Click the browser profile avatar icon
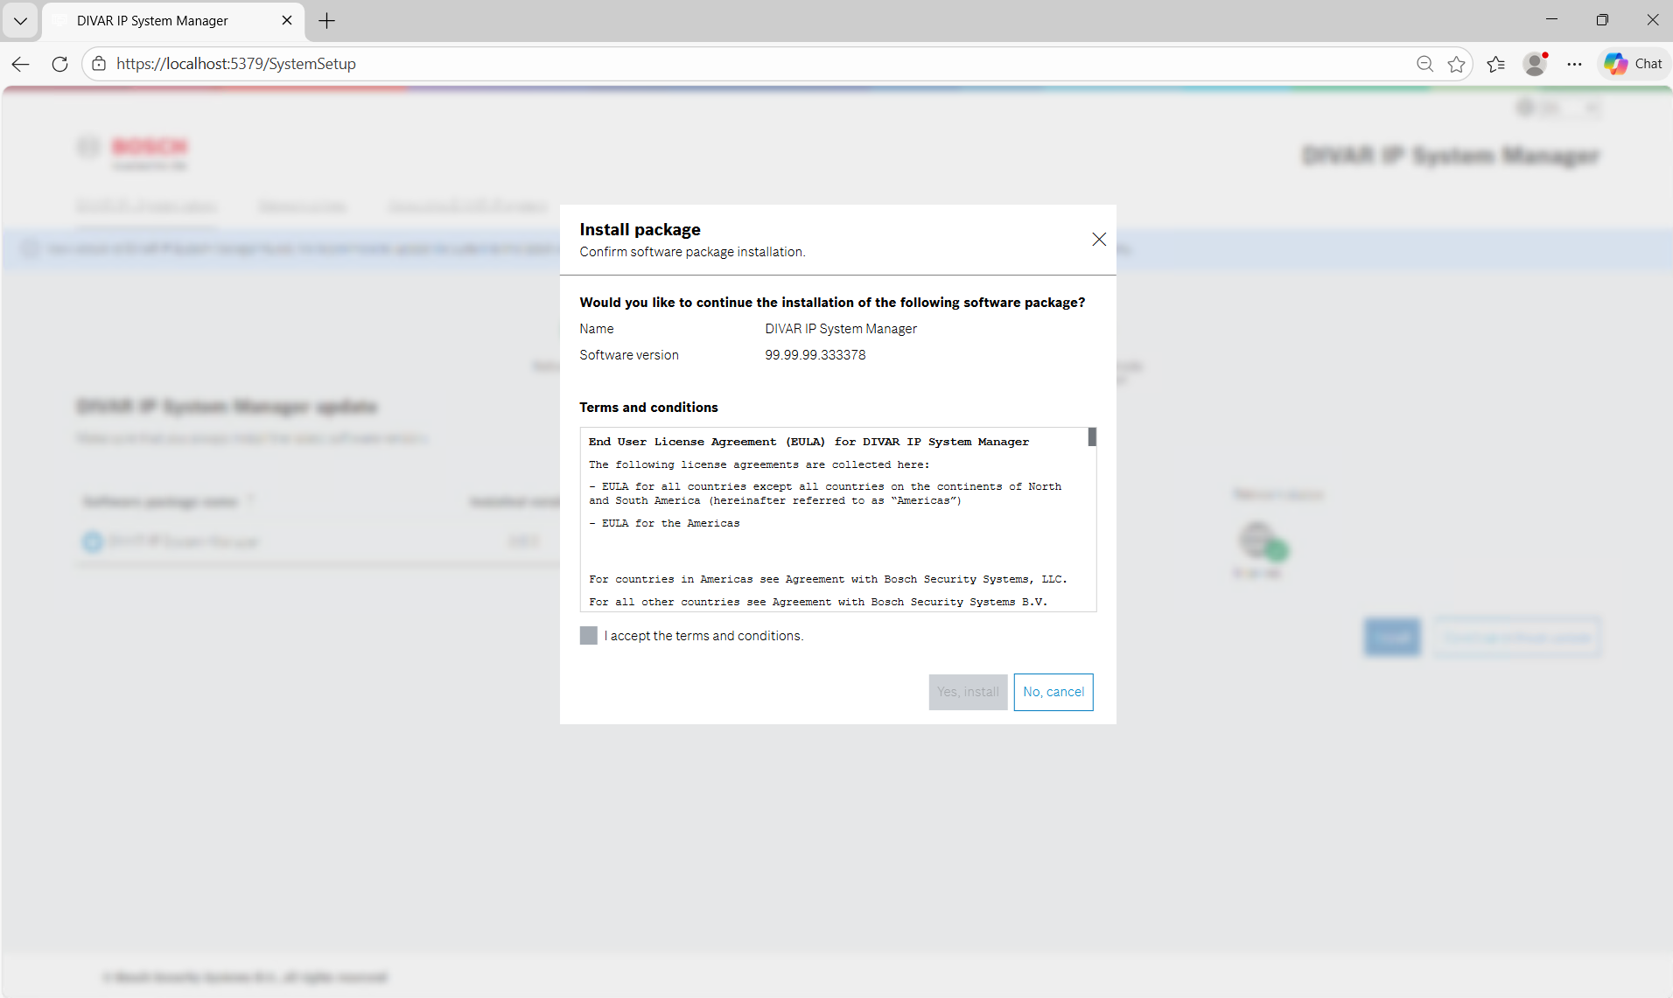This screenshot has width=1673, height=998. [x=1536, y=64]
